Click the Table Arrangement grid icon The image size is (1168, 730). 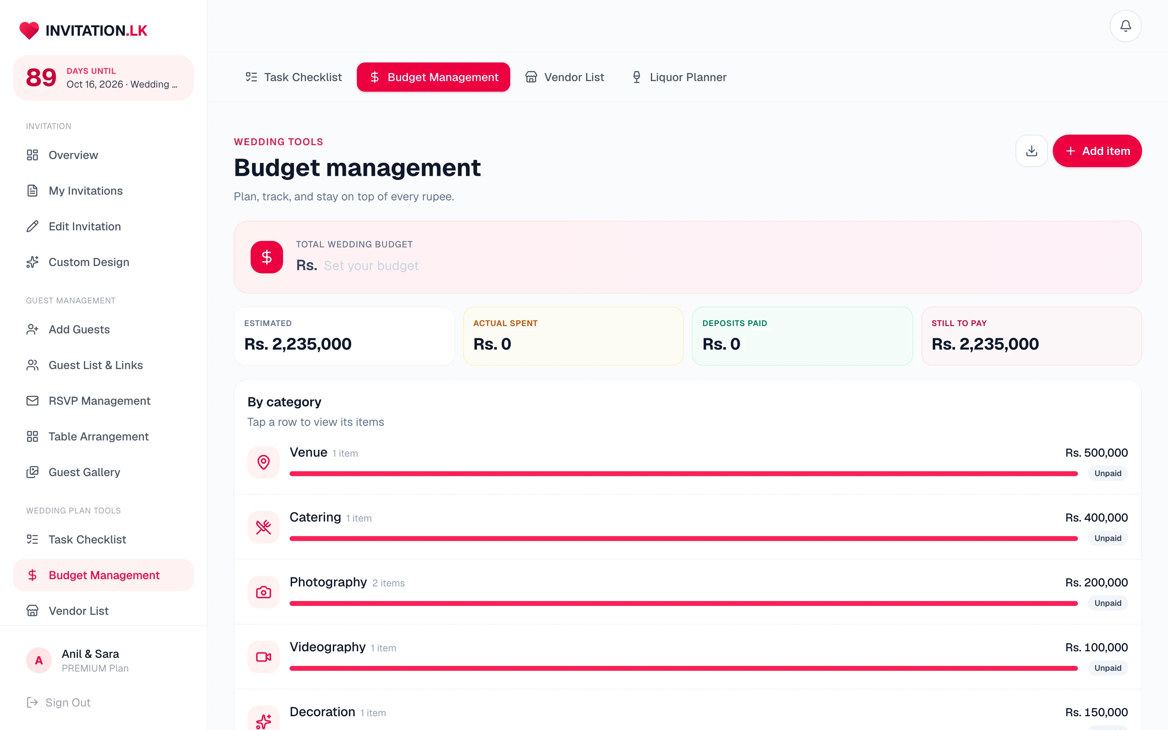click(x=32, y=436)
